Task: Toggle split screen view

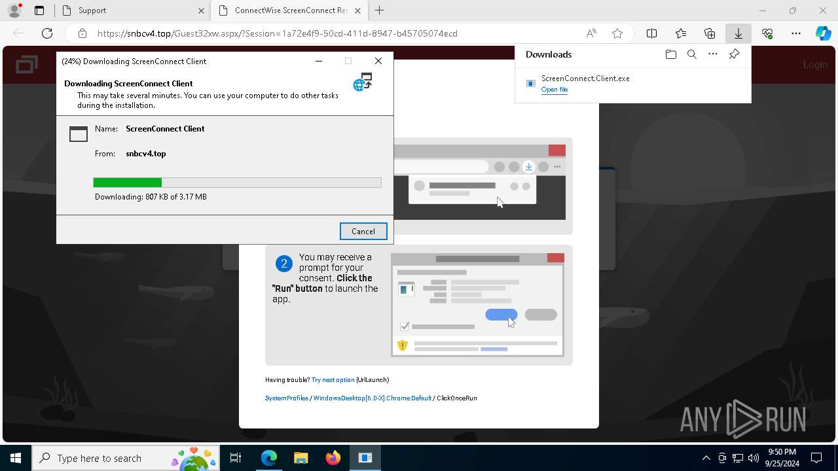Action: 652,33
